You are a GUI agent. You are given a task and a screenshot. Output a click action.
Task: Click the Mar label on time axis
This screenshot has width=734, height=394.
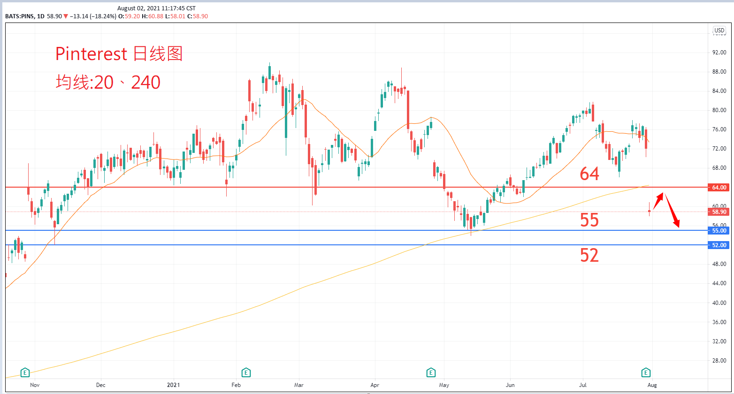[x=299, y=385]
